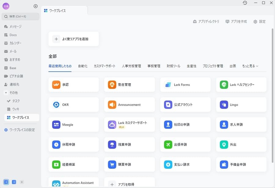The image size is (275, 188).
Task: Open the 設定 menu at top right
Action: tap(259, 22)
